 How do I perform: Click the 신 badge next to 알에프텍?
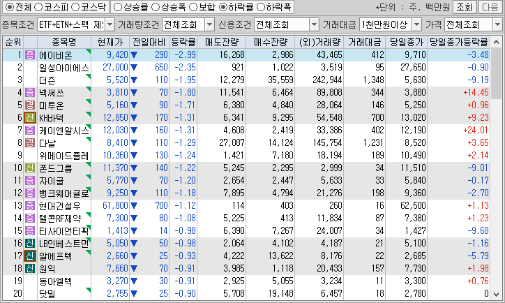pos(30,256)
